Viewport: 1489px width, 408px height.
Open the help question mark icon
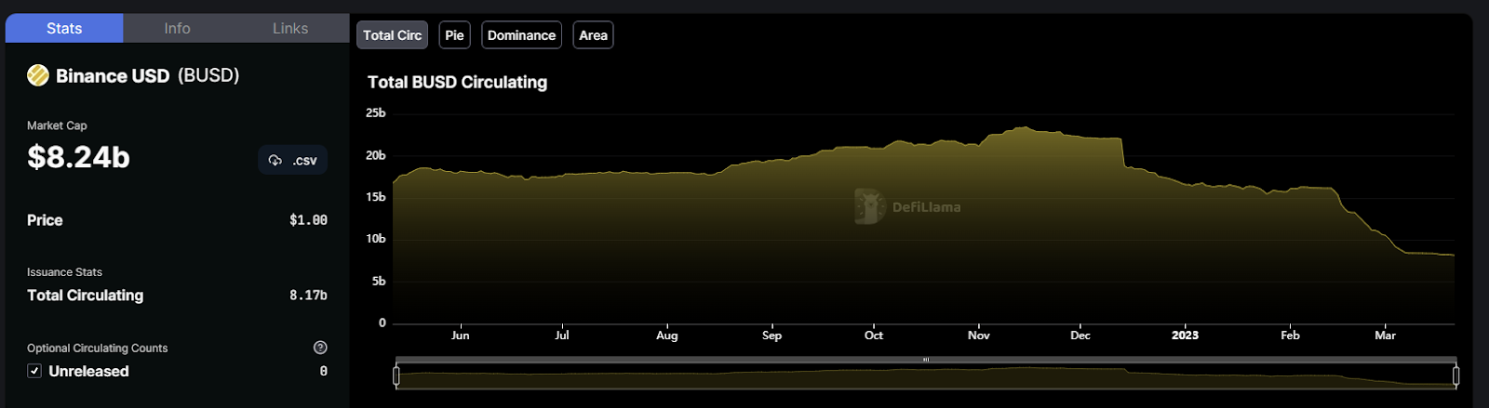(x=320, y=348)
